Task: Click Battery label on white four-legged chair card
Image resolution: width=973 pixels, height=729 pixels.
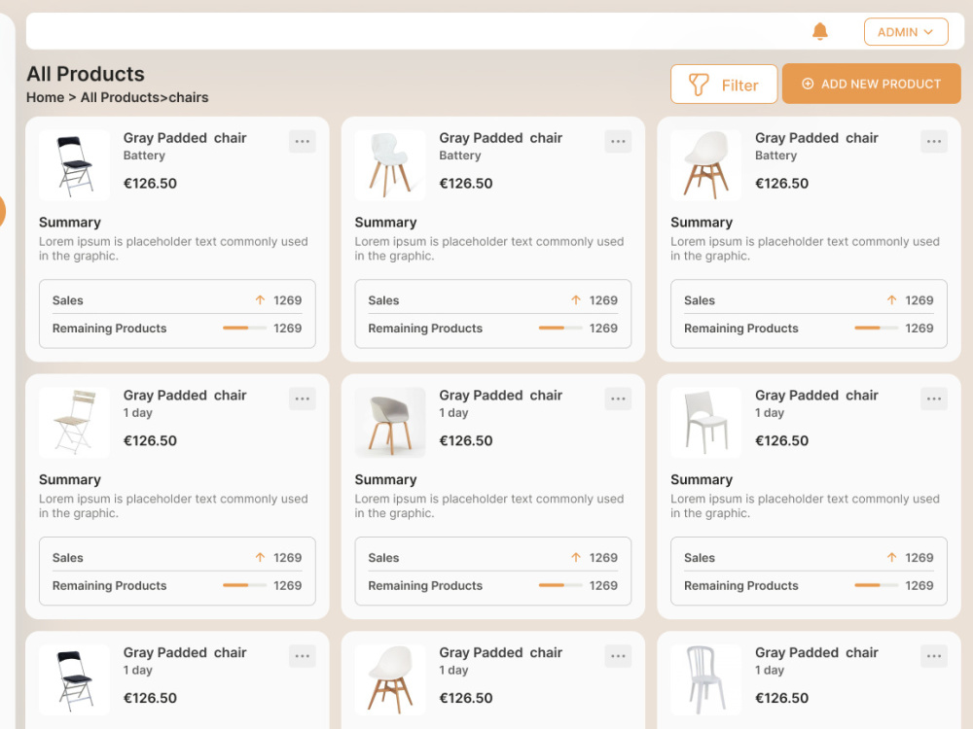Action: 460,156
